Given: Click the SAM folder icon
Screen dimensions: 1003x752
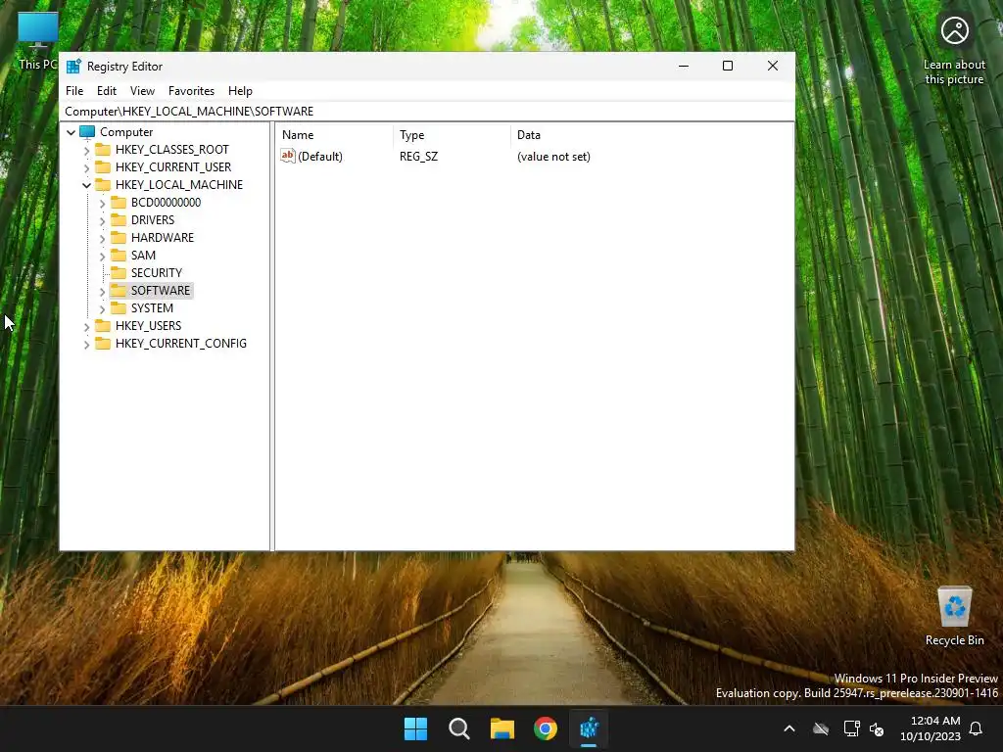Looking at the screenshot, I should click(x=119, y=256).
